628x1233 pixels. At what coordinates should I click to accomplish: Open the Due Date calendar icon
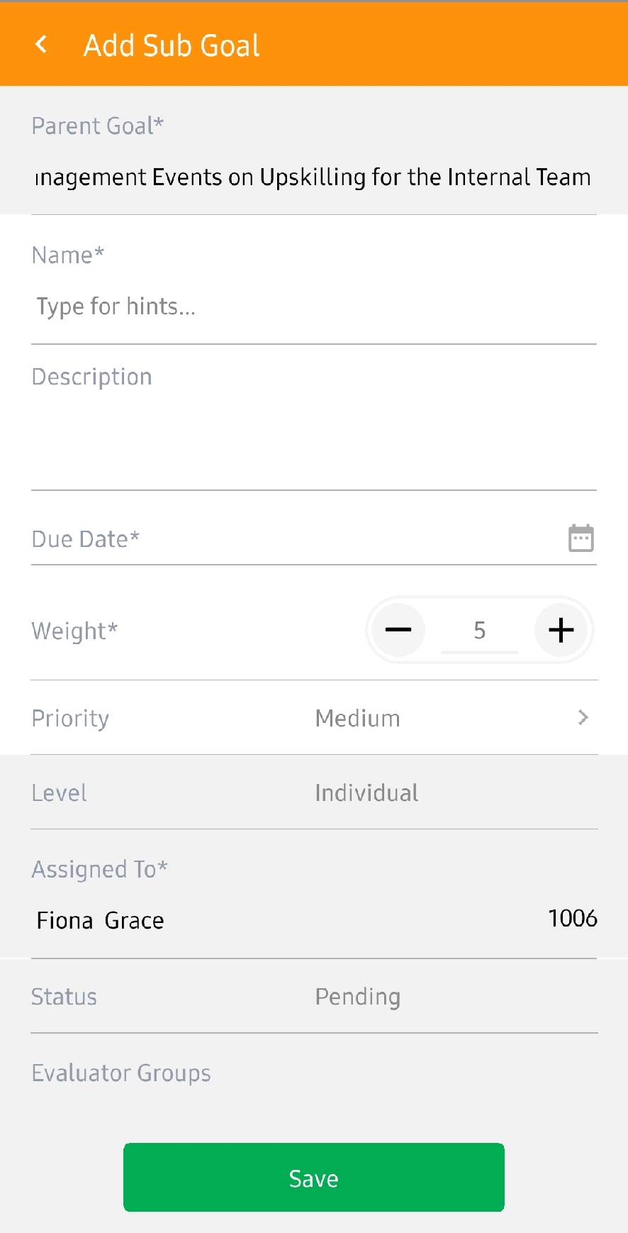click(581, 538)
